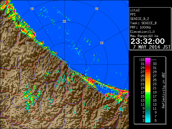Click the 'PRF: 1000Hz' text
Screen dimensions: 172x129
pyautogui.click(x=141, y=27)
